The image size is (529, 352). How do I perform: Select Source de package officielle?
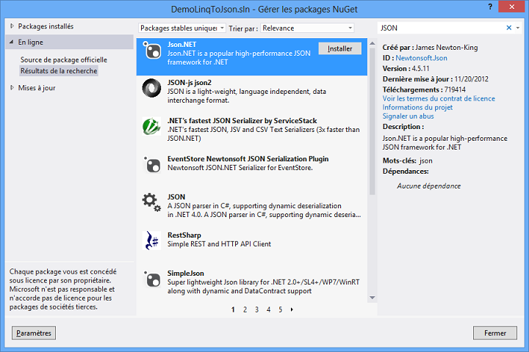point(64,59)
